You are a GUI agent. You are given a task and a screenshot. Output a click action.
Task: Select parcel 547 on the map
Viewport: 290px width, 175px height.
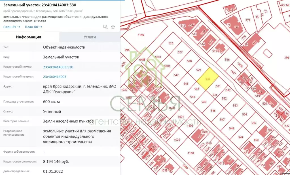click(x=222, y=119)
